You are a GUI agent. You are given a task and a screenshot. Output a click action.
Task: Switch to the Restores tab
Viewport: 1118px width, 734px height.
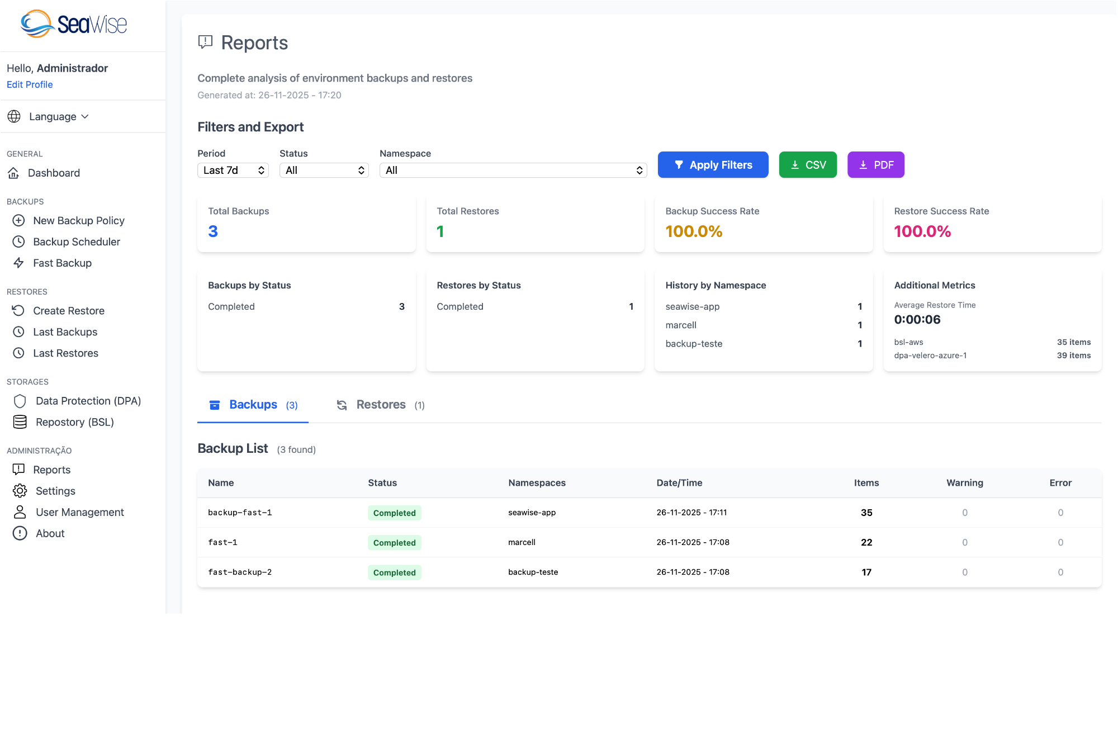[381, 405]
